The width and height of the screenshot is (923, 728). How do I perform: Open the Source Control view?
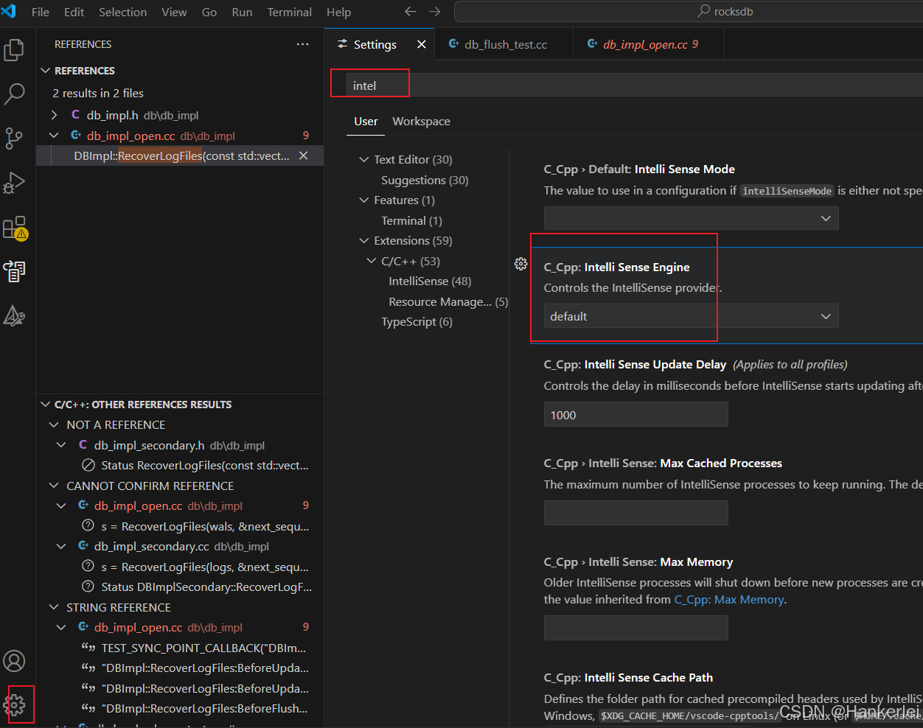(x=14, y=138)
